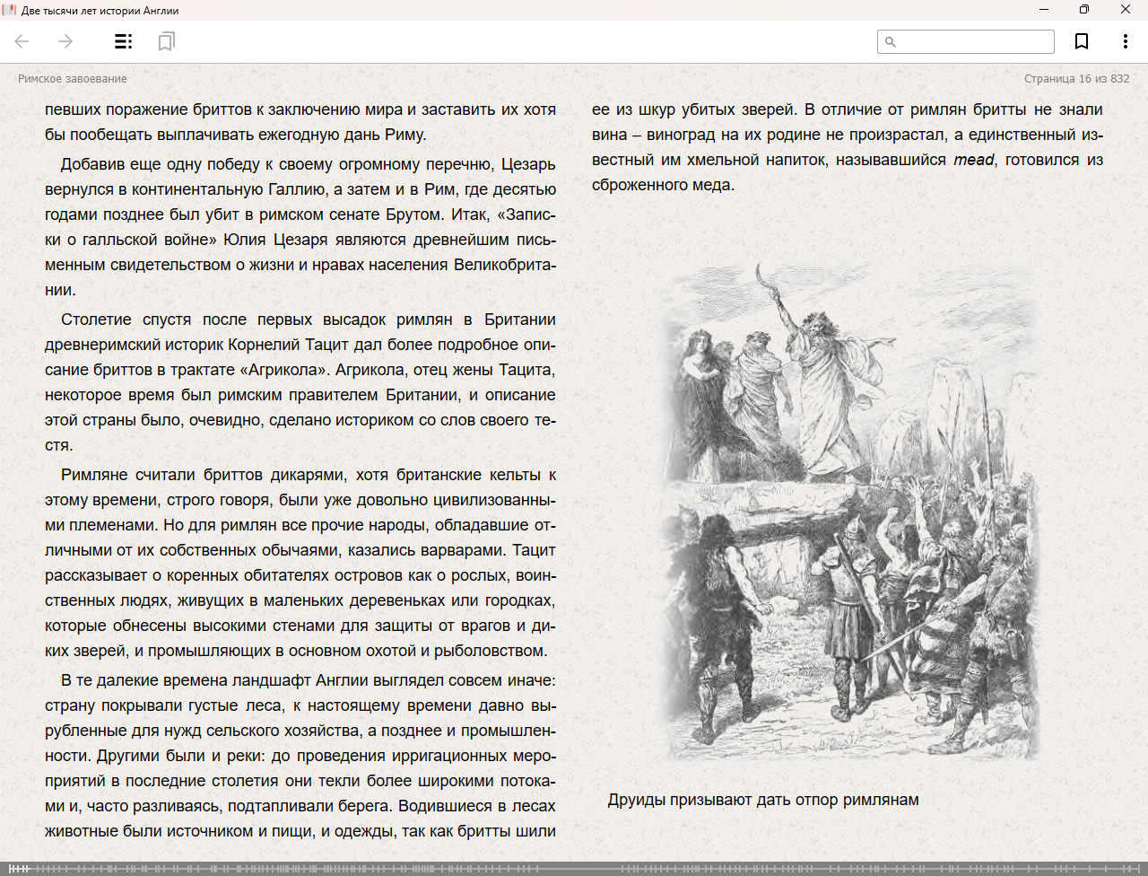Click the chapter header "Римское завоевание"

click(x=73, y=79)
